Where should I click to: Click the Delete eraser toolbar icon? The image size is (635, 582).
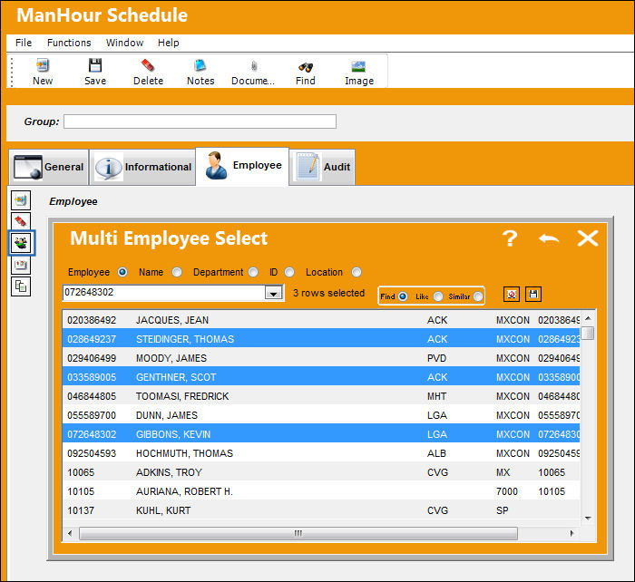pos(148,65)
